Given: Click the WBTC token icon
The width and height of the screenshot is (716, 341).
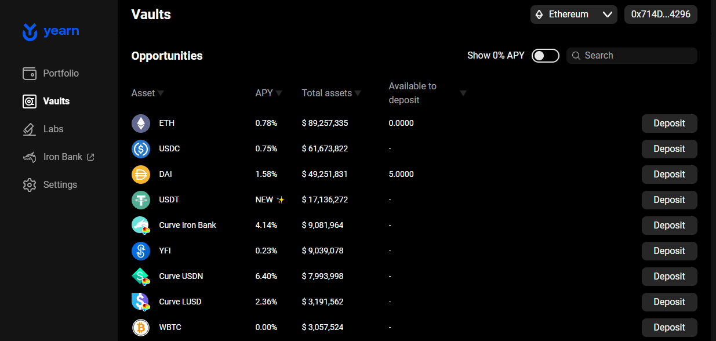Looking at the screenshot, I should tap(141, 327).
